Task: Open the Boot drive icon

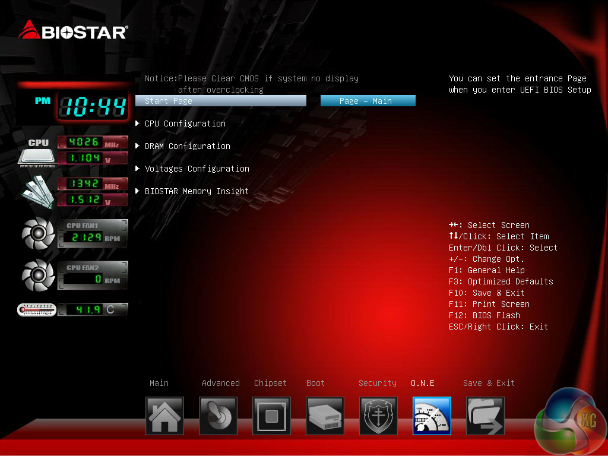Action: [325, 416]
